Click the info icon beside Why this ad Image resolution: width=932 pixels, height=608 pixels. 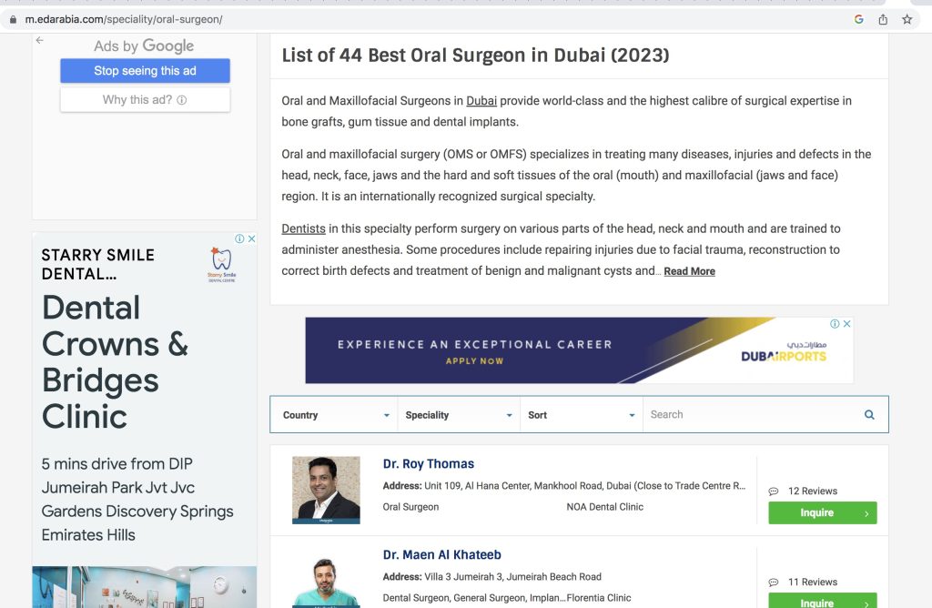[x=182, y=100]
